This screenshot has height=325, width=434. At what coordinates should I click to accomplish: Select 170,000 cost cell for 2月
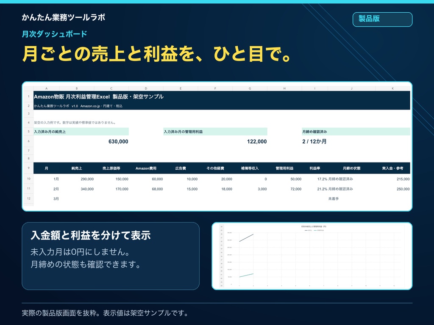(x=122, y=189)
